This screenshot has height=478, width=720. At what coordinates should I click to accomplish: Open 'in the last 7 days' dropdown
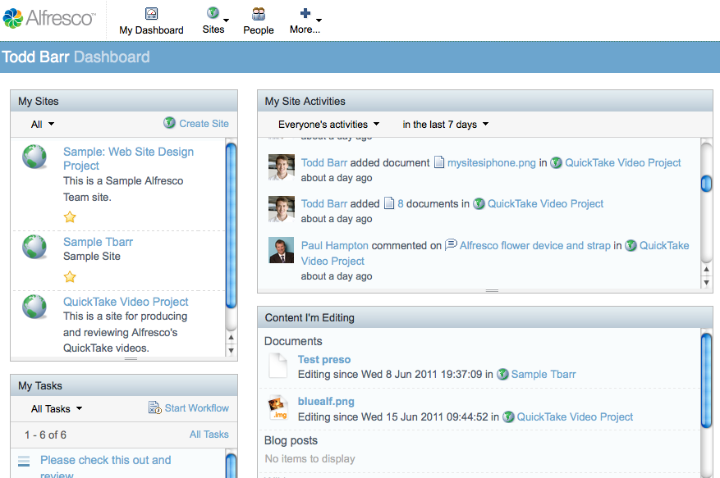click(446, 125)
